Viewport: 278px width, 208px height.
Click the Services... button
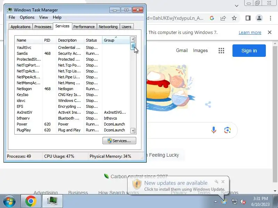click(x=119, y=141)
